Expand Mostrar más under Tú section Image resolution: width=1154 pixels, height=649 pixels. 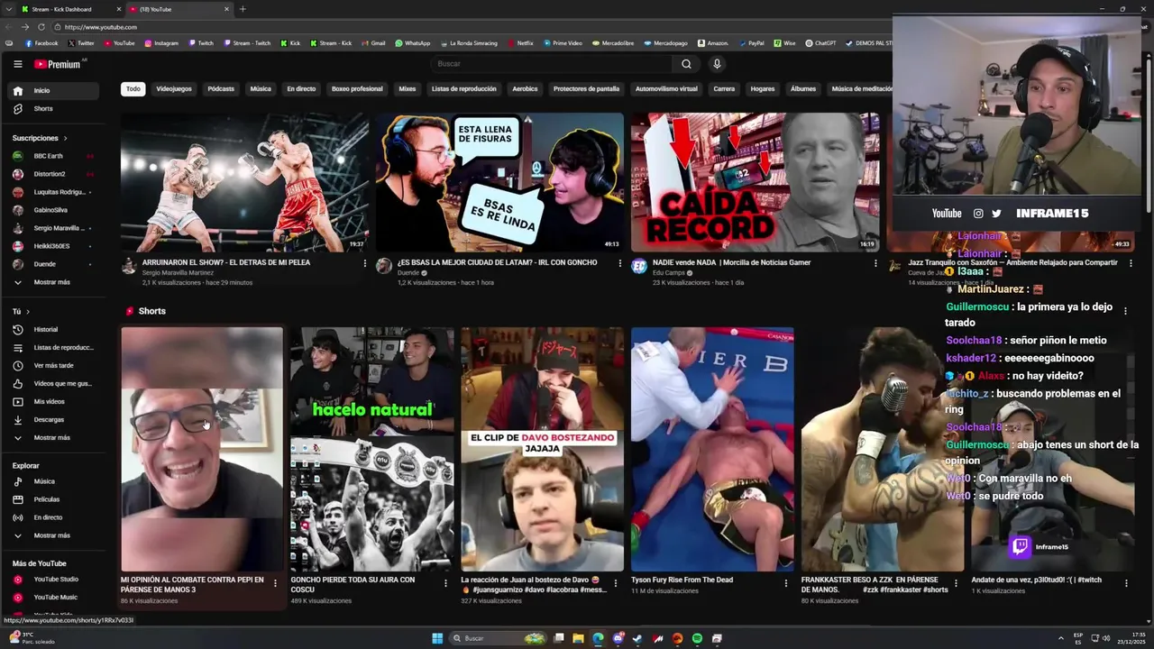(54, 437)
